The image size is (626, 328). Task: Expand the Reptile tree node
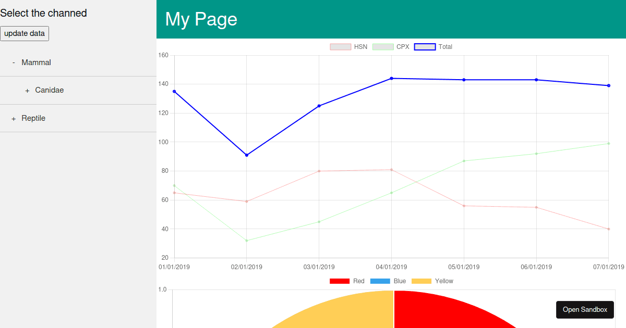pos(14,119)
